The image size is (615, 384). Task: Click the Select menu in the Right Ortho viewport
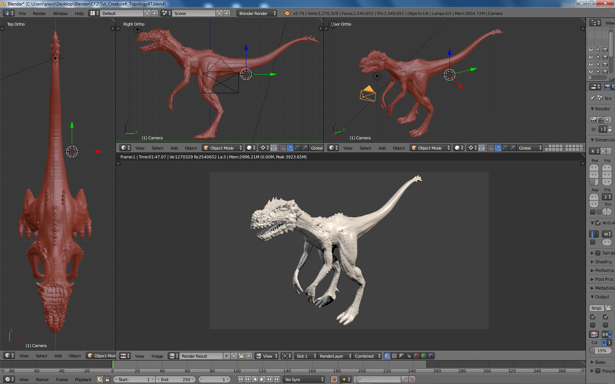click(x=157, y=148)
